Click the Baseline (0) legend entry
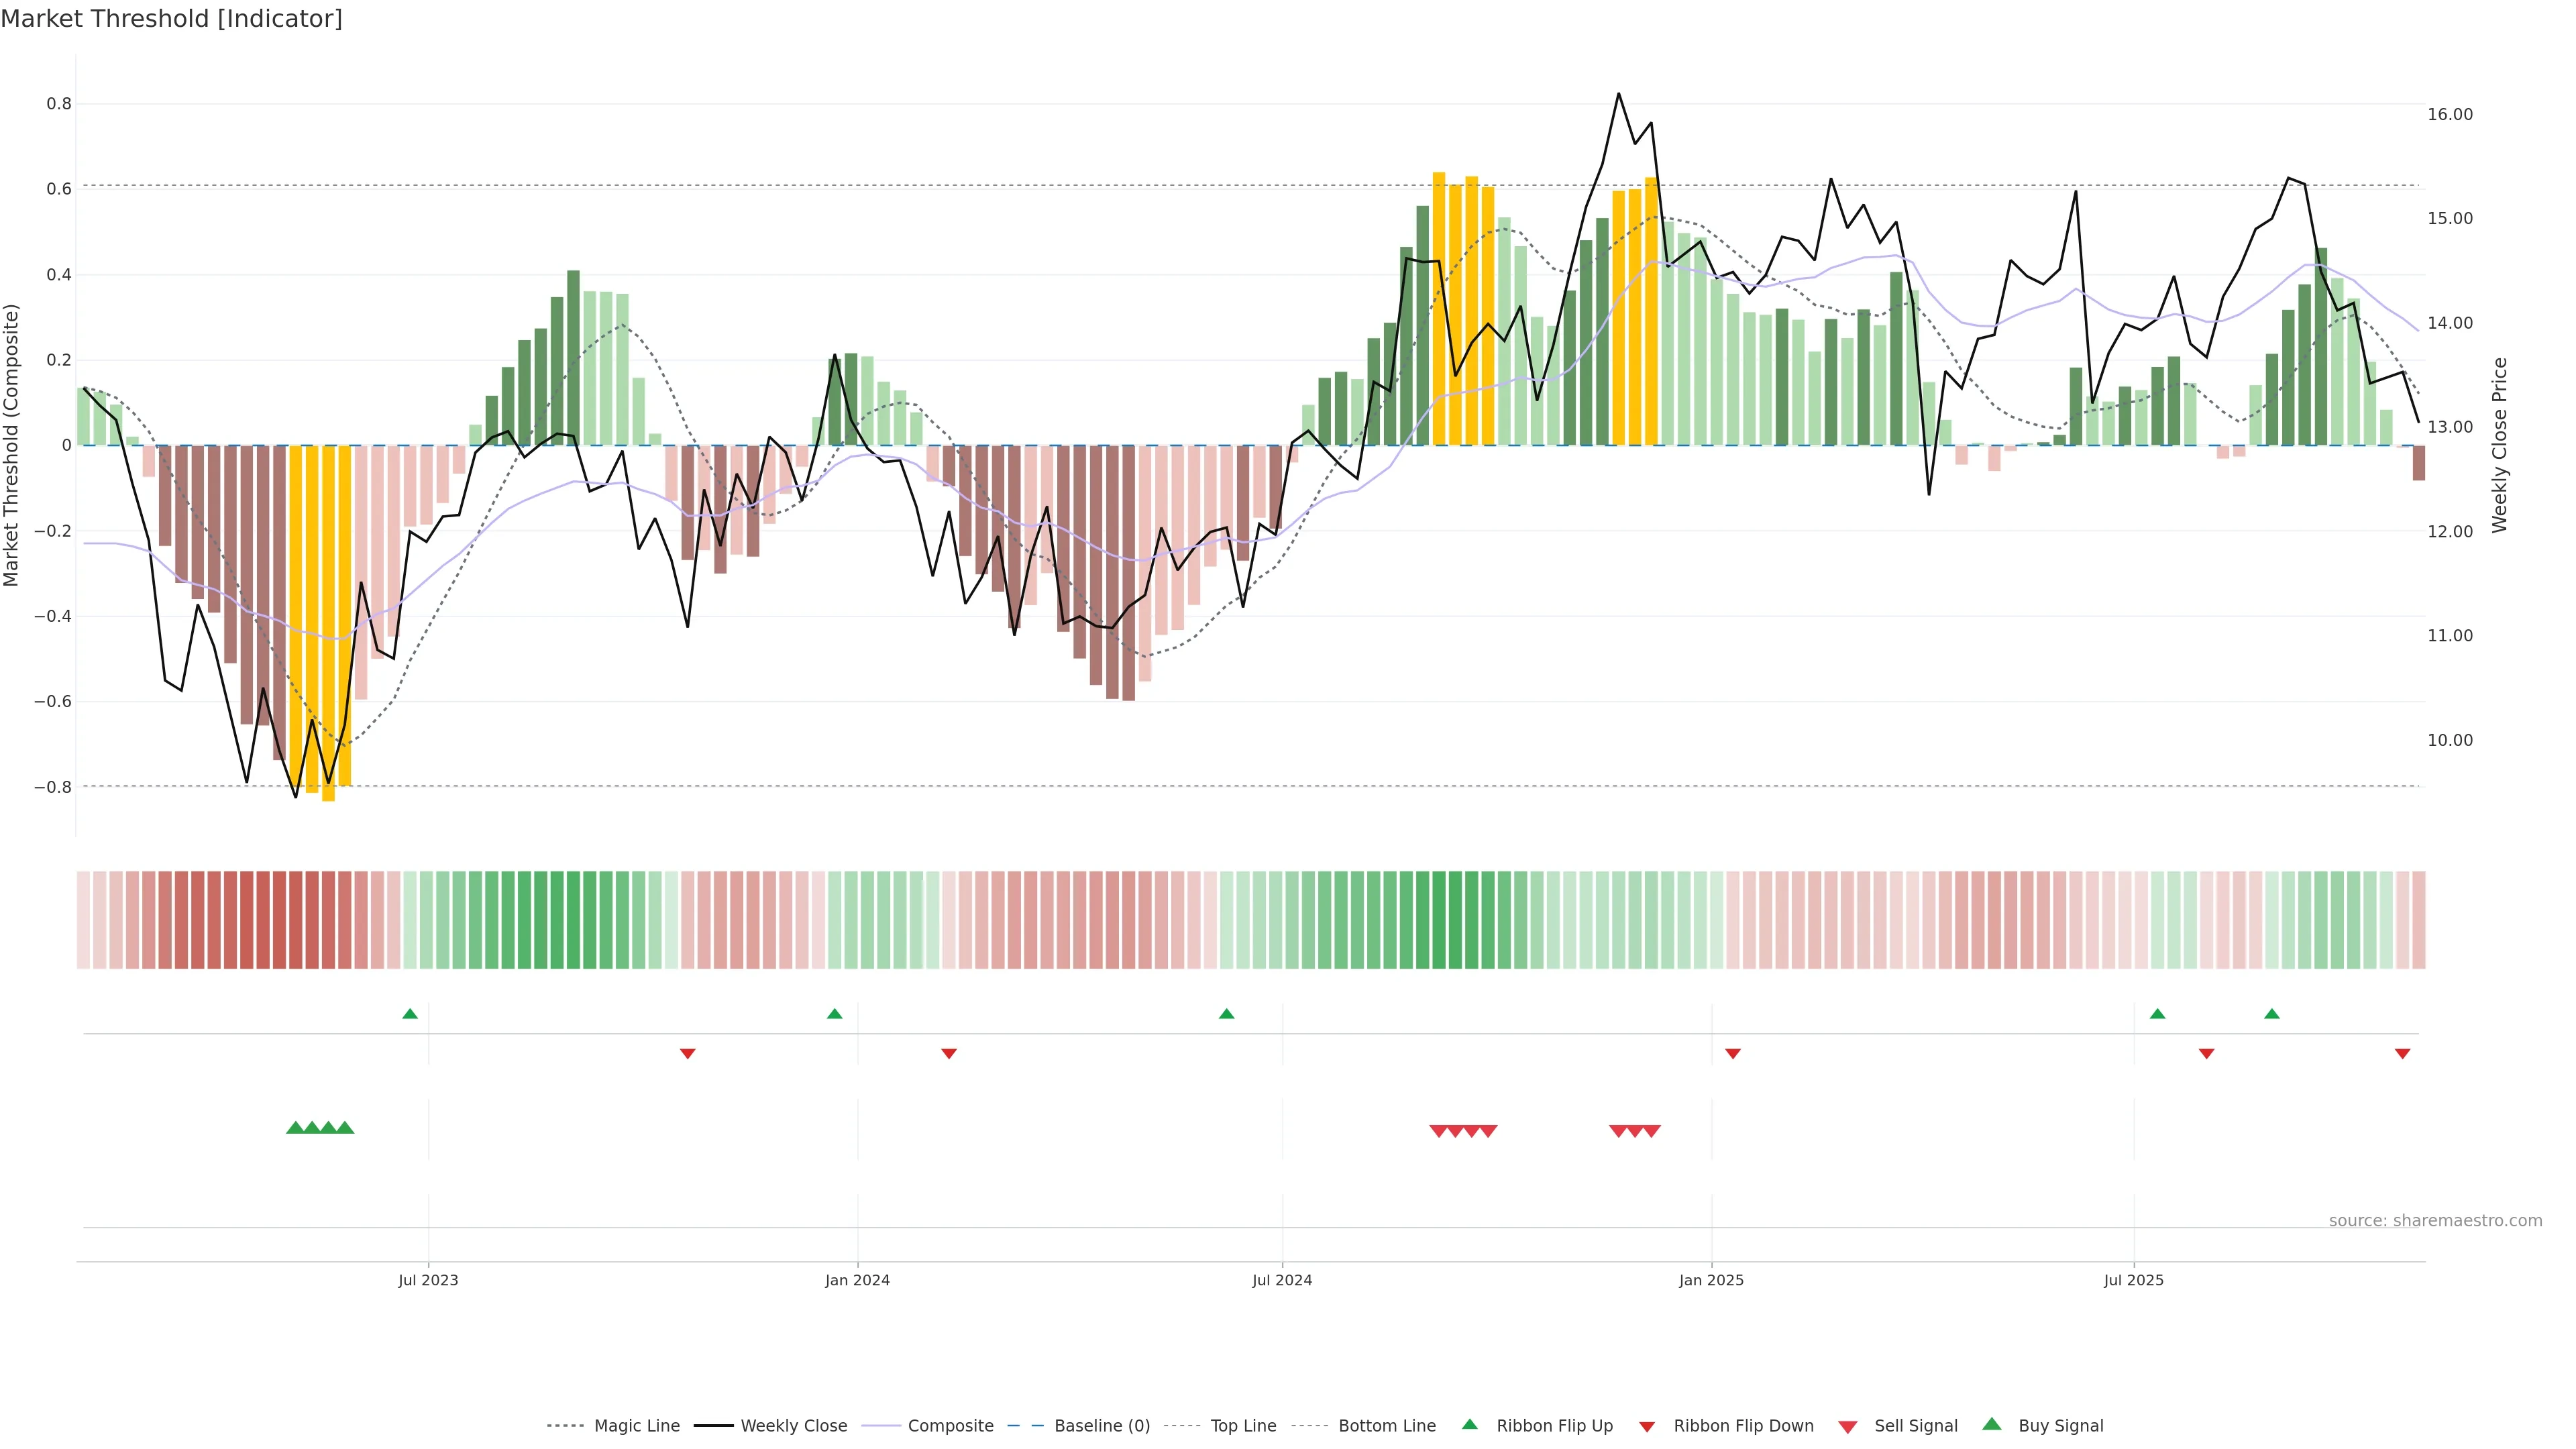Image resolution: width=2576 pixels, height=1449 pixels. 1101,1426
